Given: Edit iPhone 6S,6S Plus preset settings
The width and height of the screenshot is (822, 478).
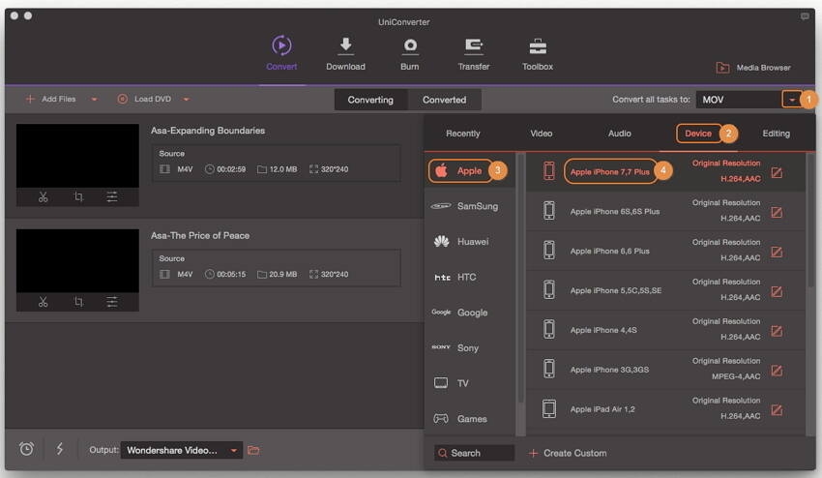Looking at the screenshot, I should point(777,212).
